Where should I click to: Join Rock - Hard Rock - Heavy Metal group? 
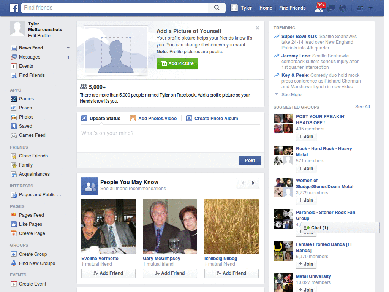point(306,168)
